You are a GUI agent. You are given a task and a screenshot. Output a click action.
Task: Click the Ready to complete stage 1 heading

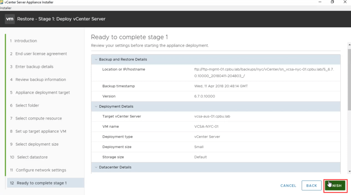click(130, 37)
